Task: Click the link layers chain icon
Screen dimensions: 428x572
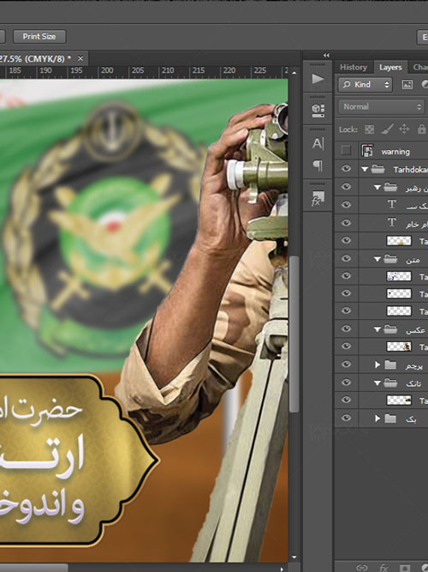Action: [x=362, y=567]
